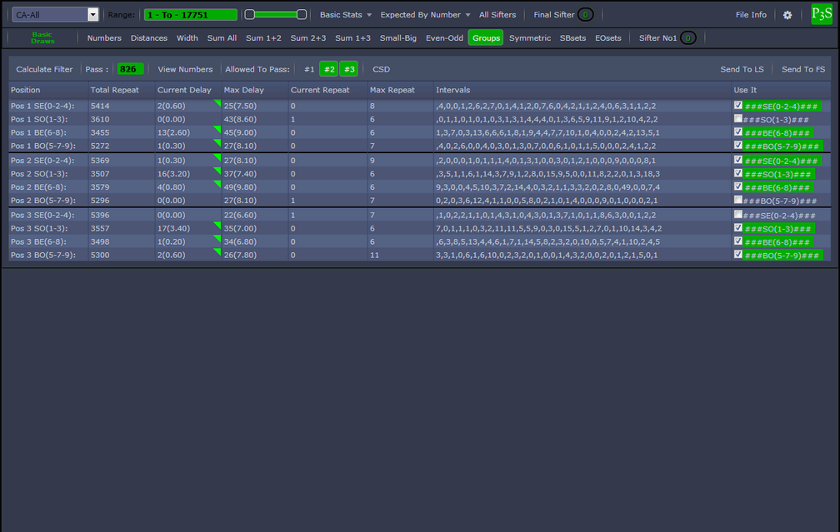Click Max Delay value 49(9.80)
The image size is (840, 532).
tap(240, 187)
